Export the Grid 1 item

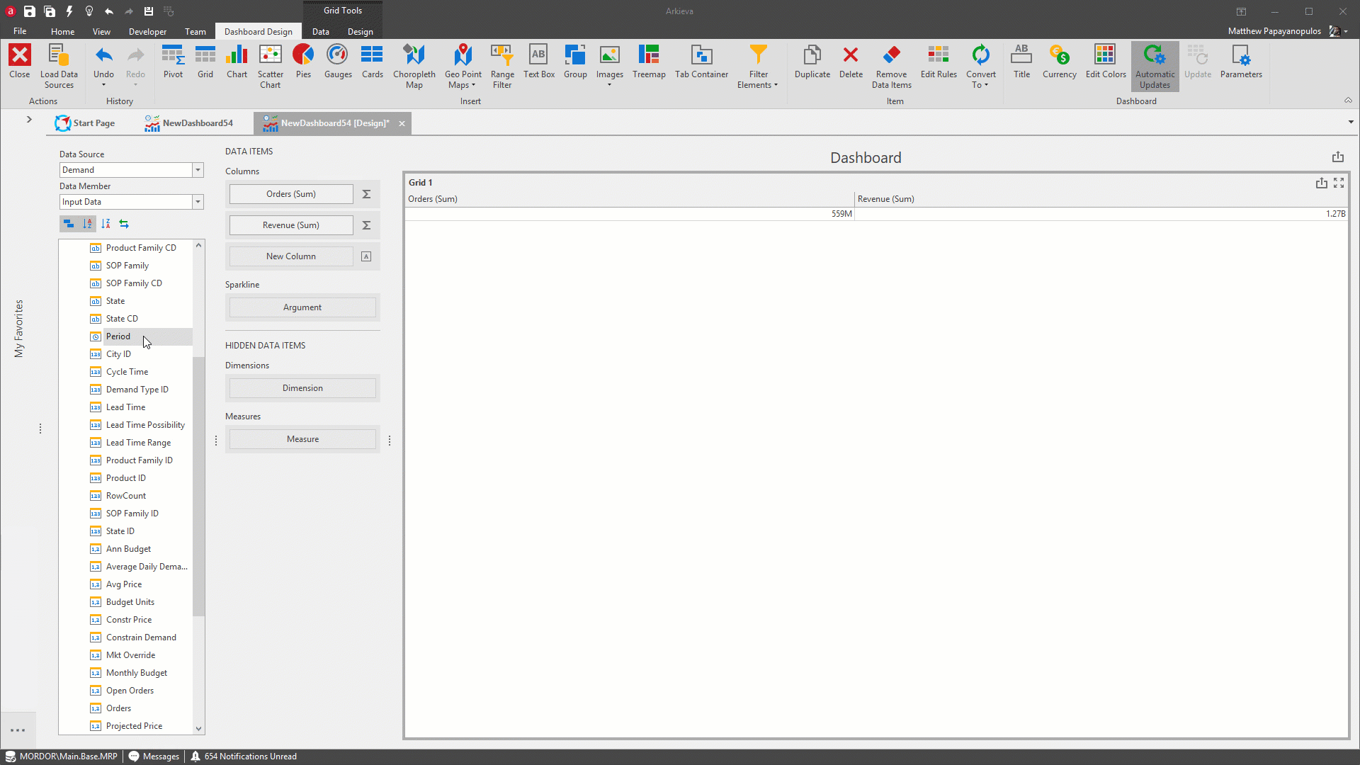(1322, 183)
